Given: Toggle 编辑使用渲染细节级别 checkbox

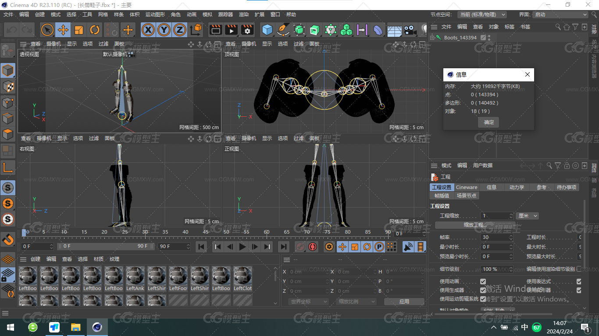Looking at the screenshot, I should [x=579, y=269].
